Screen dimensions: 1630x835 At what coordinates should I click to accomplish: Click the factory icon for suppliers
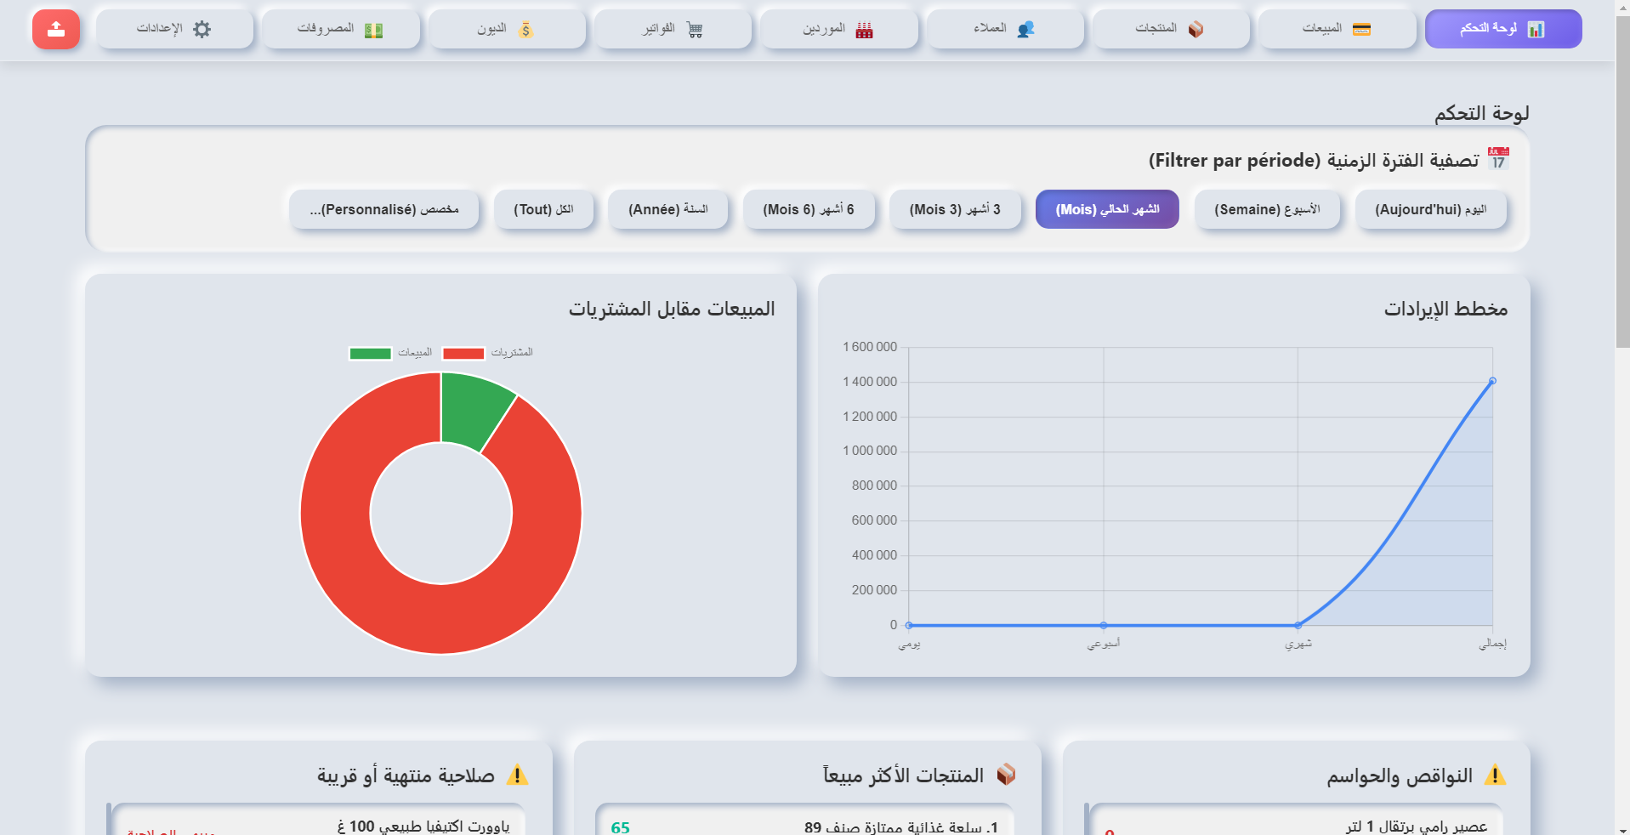[x=864, y=30]
